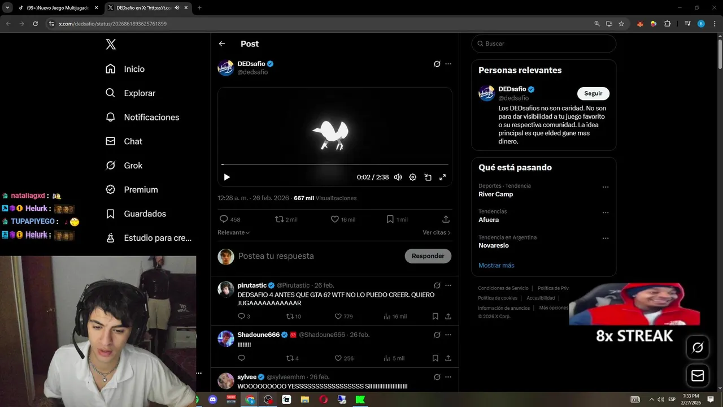Open video settings gear
The height and width of the screenshot is (407, 723).
[x=413, y=177]
